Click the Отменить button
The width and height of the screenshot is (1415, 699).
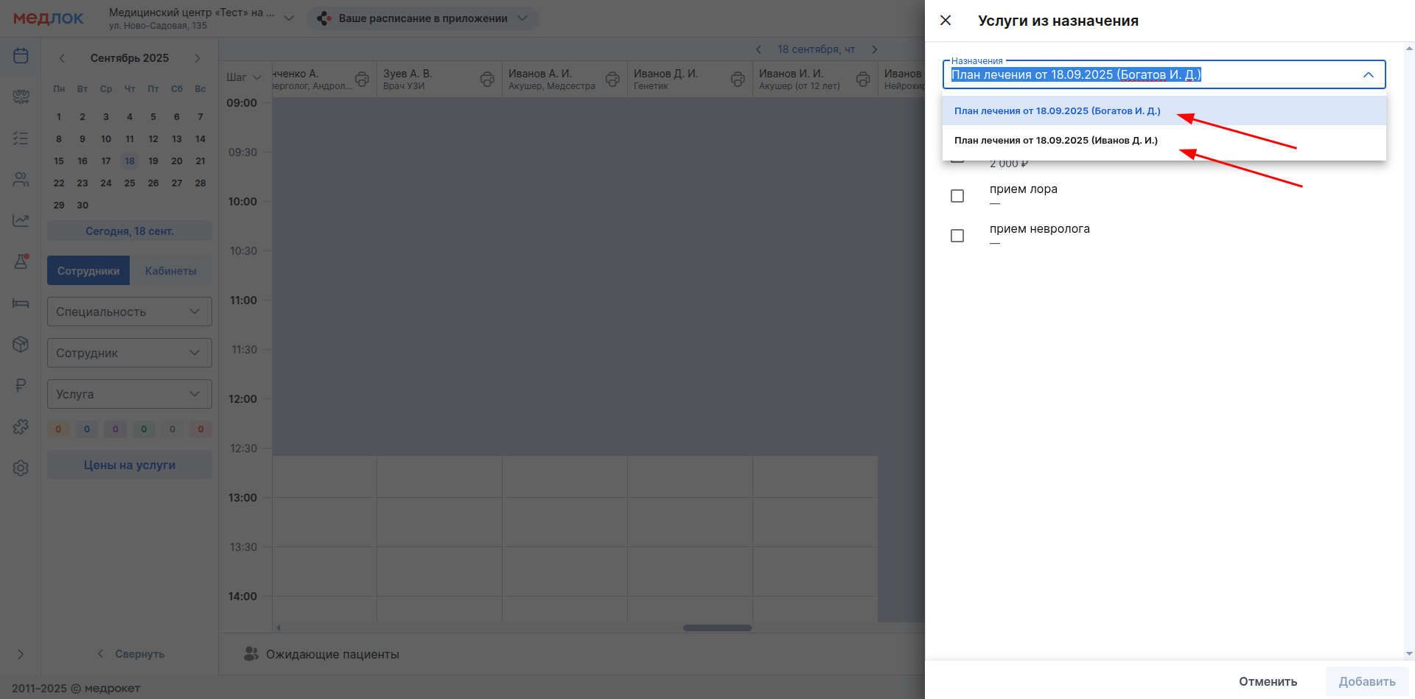(x=1268, y=681)
